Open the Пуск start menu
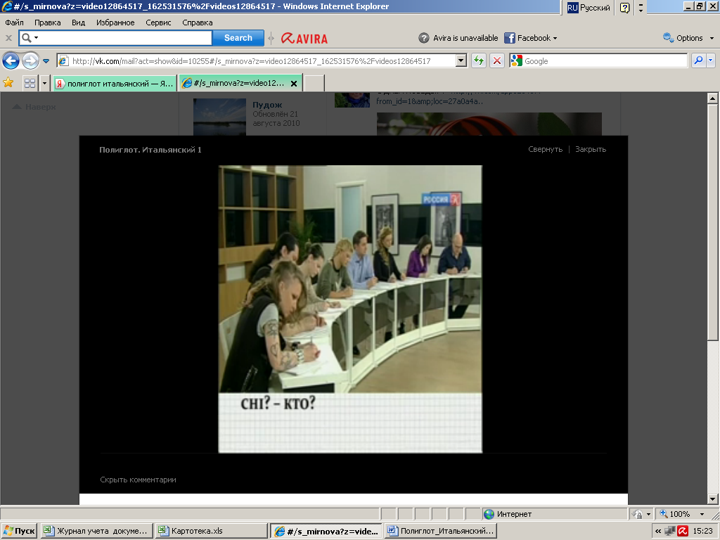This screenshot has height=540, width=720. pyautogui.click(x=19, y=531)
